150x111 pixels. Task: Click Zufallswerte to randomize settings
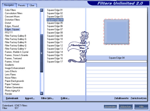[121, 98]
